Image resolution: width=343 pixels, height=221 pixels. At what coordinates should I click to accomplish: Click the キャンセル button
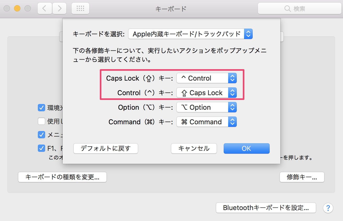click(x=194, y=148)
